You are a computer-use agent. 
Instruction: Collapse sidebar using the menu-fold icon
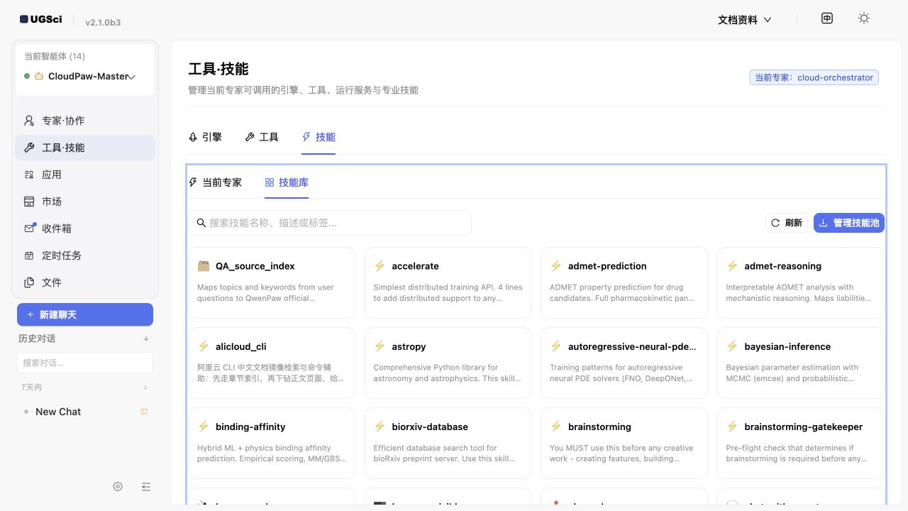[146, 487]
